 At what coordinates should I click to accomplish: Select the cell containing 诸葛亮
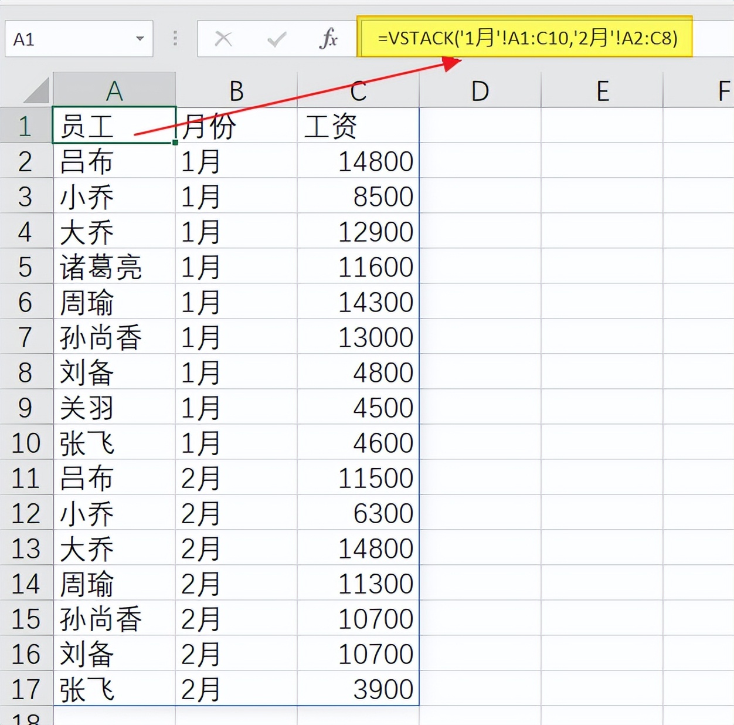tap(114, 267)
